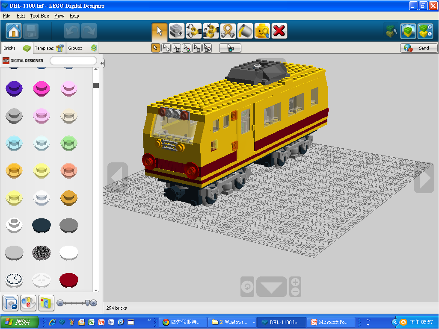Screen dimensions: 439x329
Task: Open the Windows Start button
Action: [x=20, y=322]
